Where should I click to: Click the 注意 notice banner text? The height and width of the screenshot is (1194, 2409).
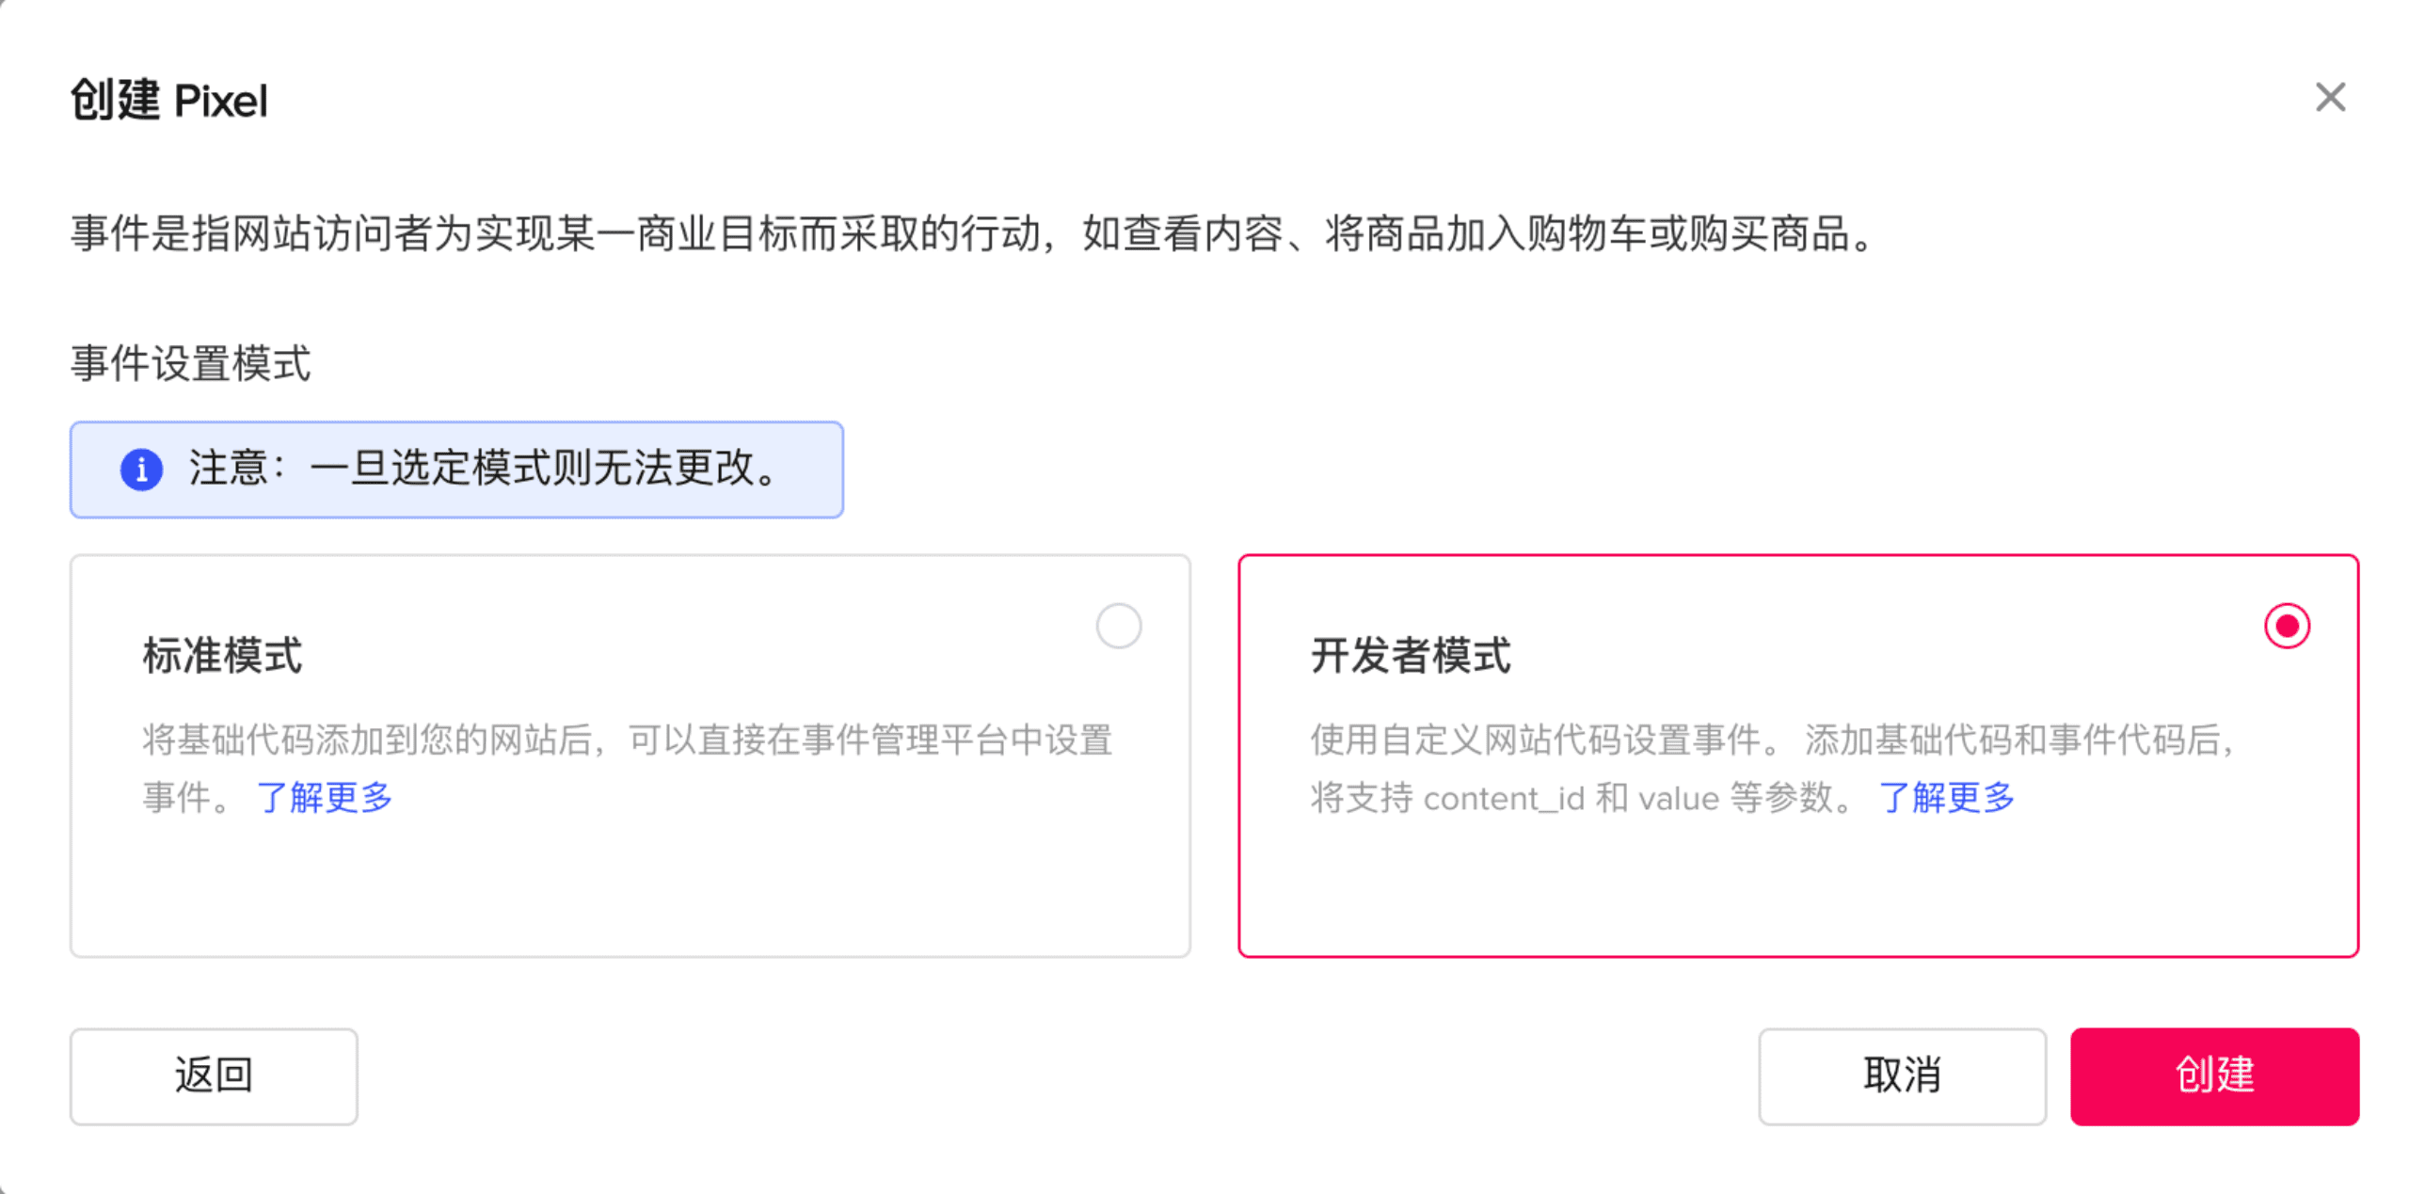pos(485,468)
